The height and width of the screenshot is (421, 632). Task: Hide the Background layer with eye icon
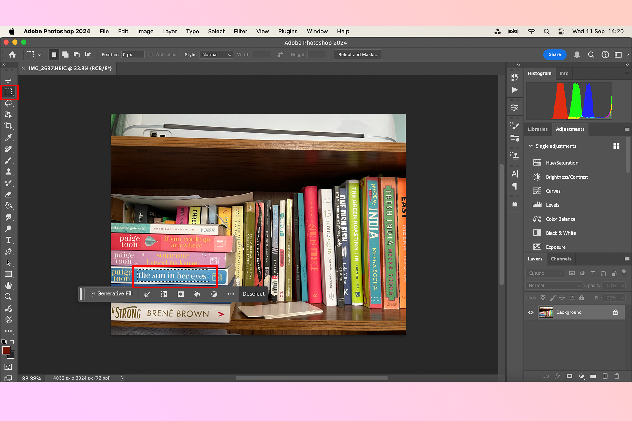(531, 312)
